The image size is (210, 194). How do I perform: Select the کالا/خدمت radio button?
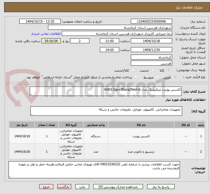133,70
